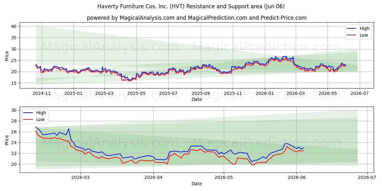Image resolution: width=382 pixels, height=191 pixels.
Task: Click 'High' in the bottom chart legend
Action: click(41, 113)
